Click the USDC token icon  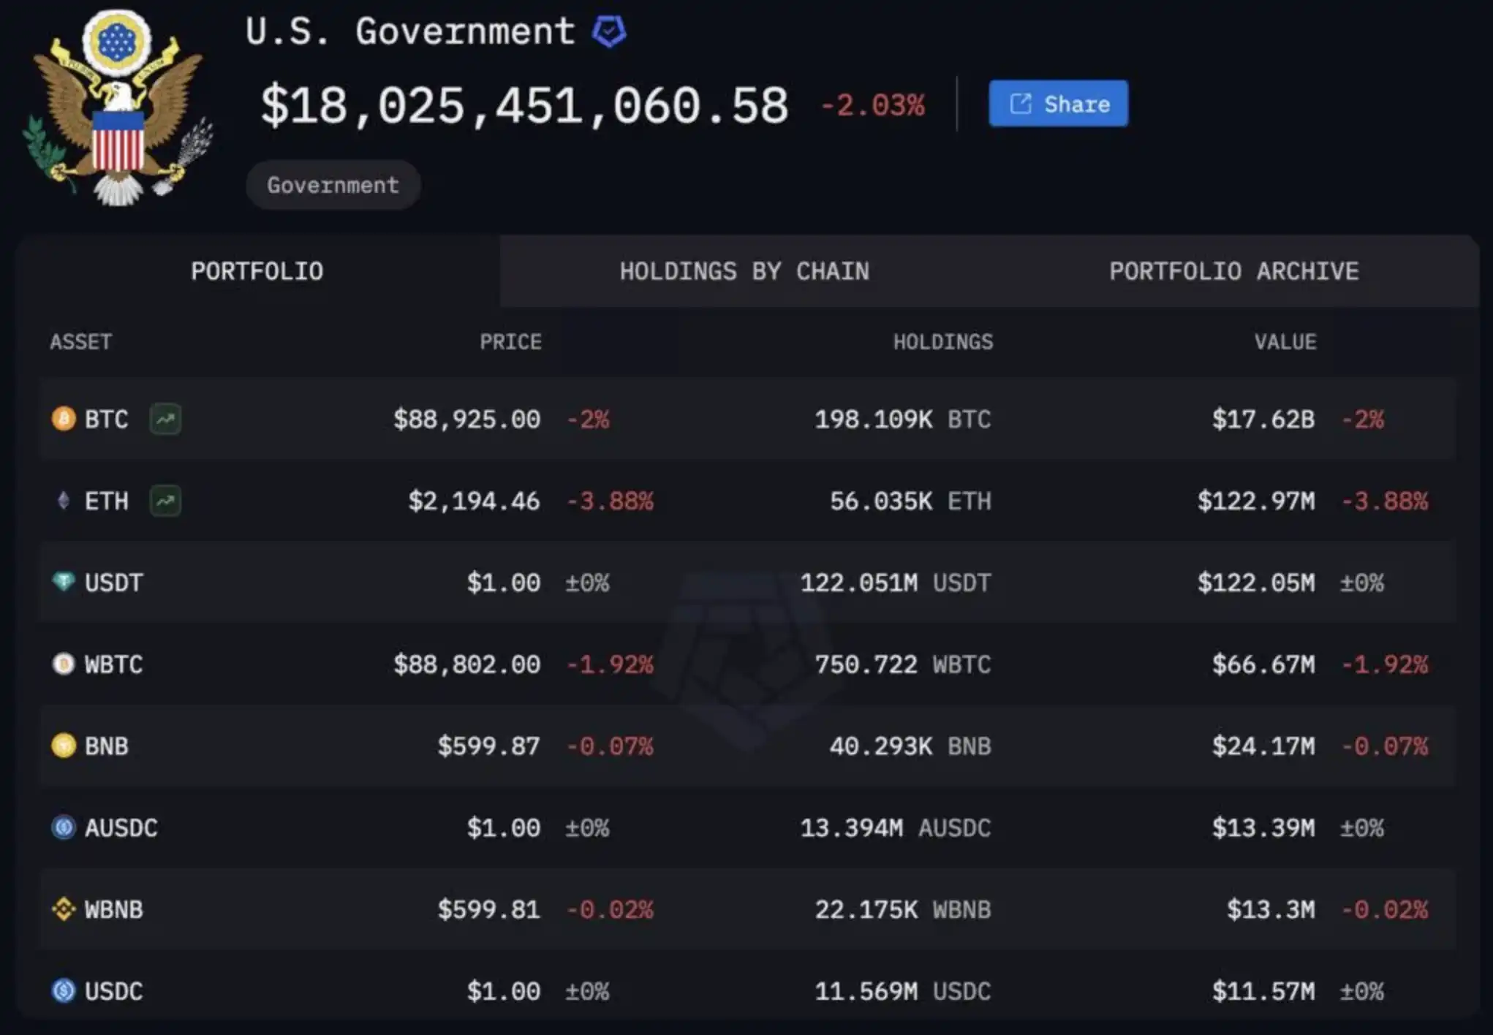64,990
